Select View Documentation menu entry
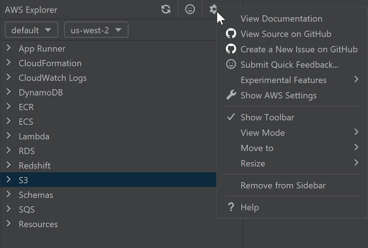This screenshot has height=248, width=368. tap(281, 19)
